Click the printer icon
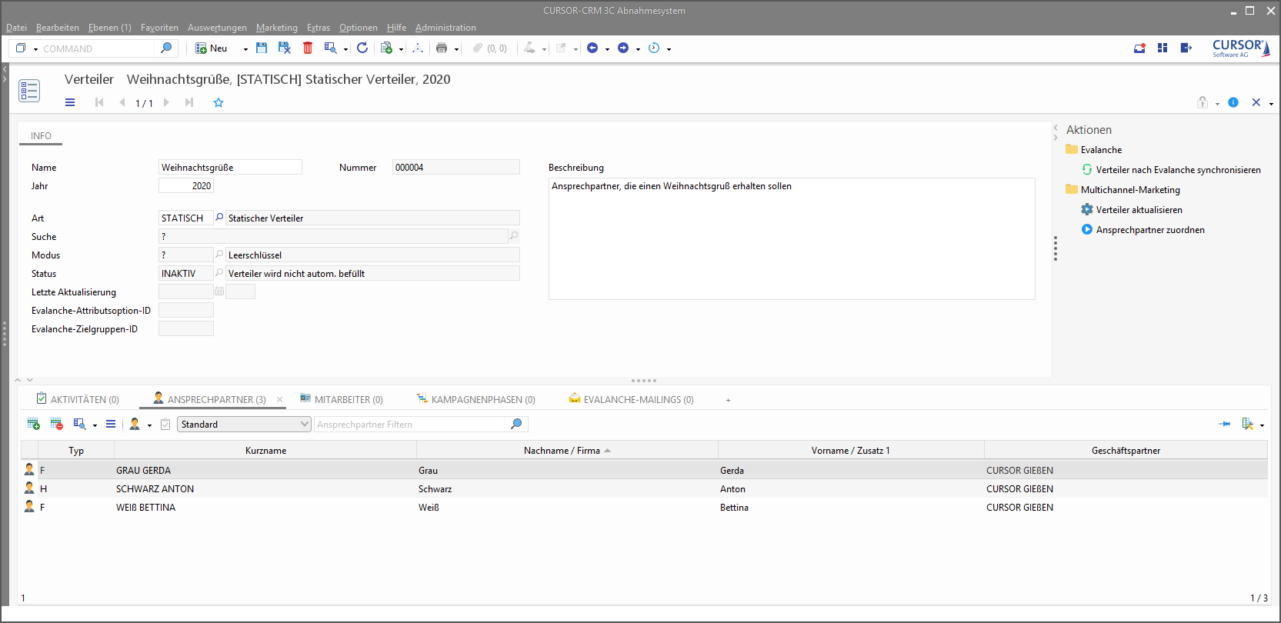This screenshot has width=1281, height=623. pos(442,48)
